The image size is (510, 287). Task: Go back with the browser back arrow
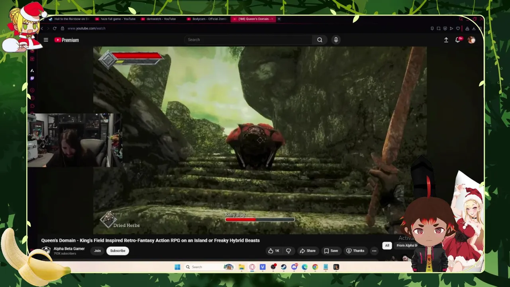point(42,28)
